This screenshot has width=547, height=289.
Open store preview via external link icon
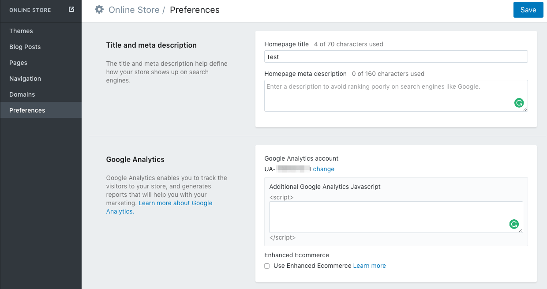coord(71,8)
